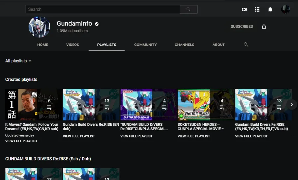
Task: Select the PLAYLISTS tab
Action: coord(107,45)
